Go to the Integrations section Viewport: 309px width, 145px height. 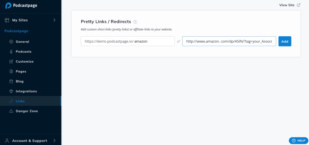pyautogui.click(x=26, y=91)
